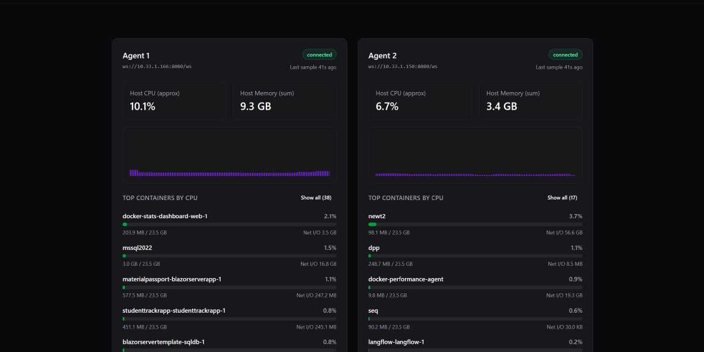Open the blazorservertemplate-sqldb-1 container entry
The image size is (704, 352).
pyautogui.click(x=229, y=341)
